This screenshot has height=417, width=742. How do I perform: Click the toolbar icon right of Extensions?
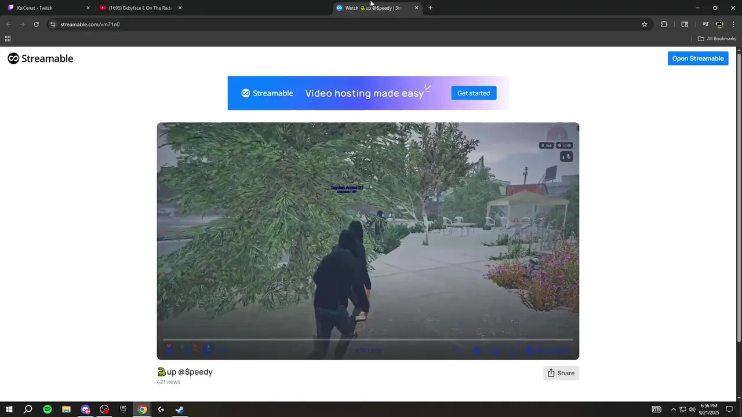685,24
